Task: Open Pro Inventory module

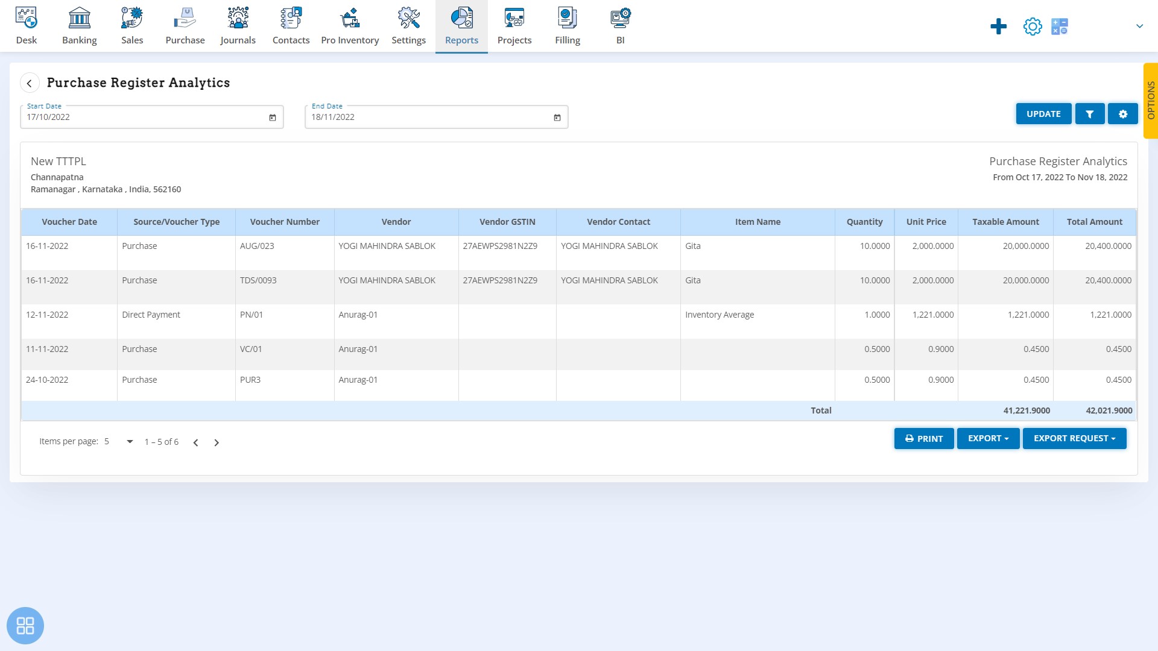Action: (350, 27)
